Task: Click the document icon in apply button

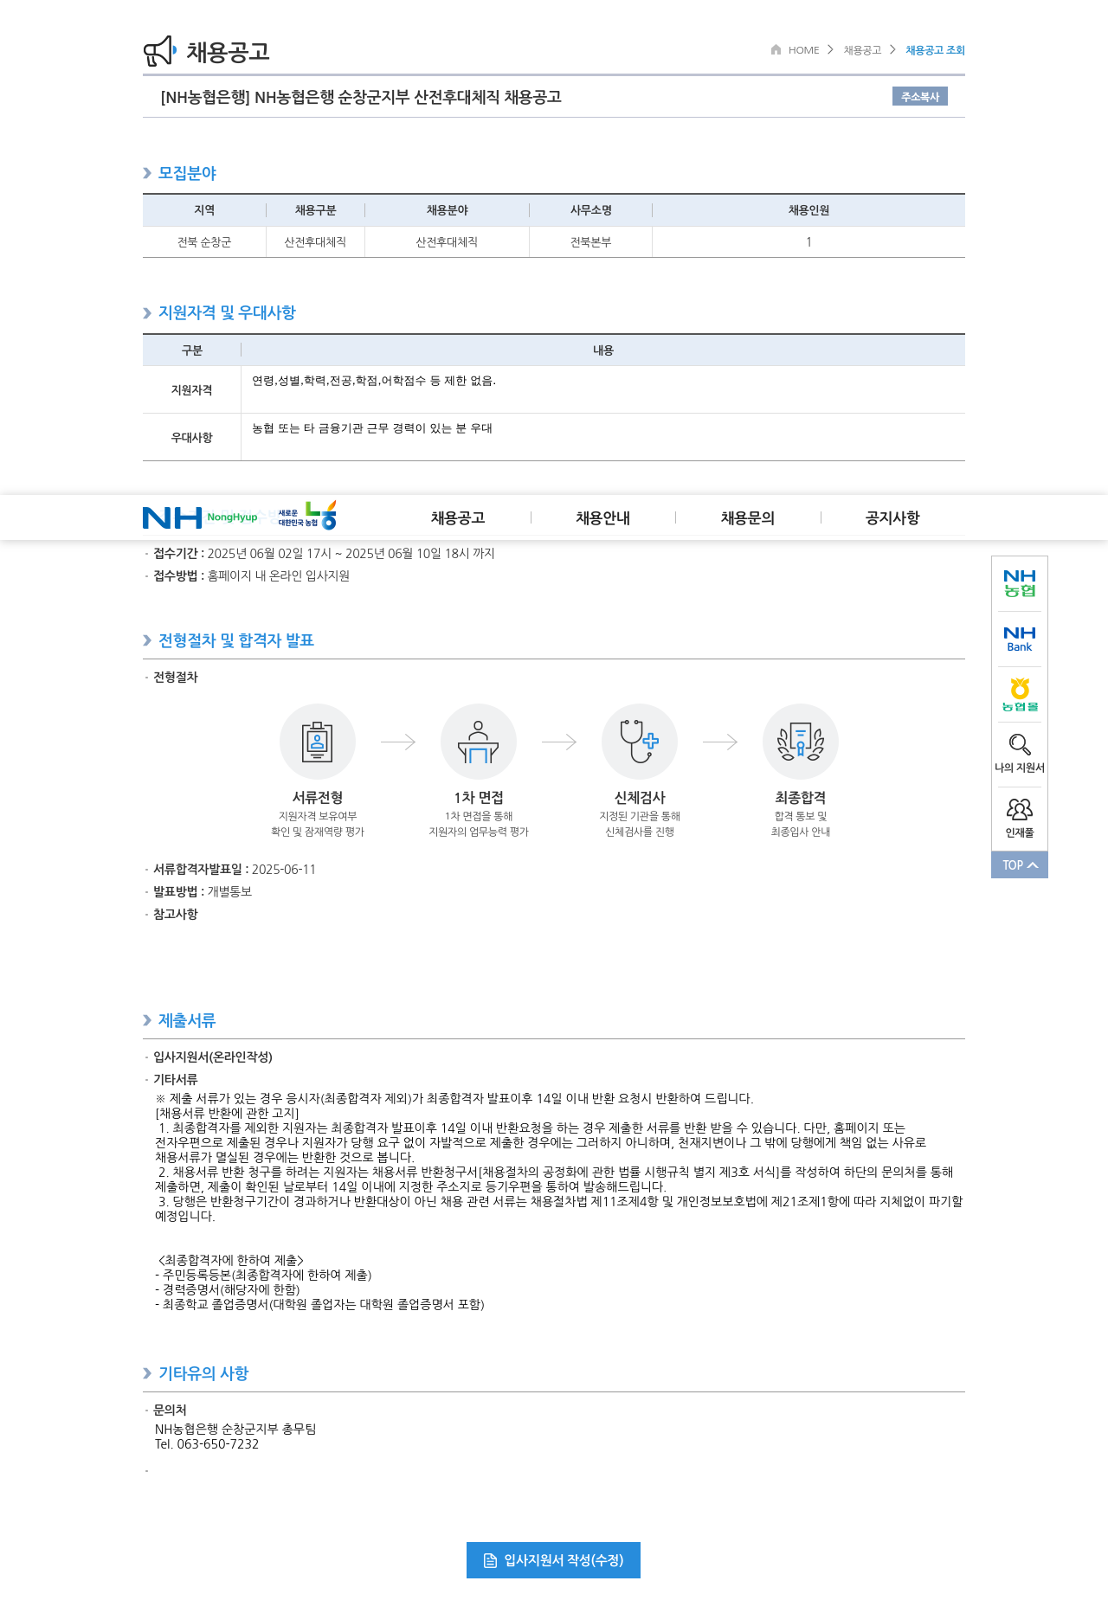Action: [490, 1560]
